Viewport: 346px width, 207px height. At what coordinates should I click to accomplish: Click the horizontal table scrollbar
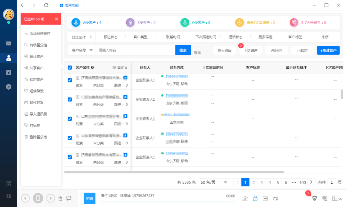(174, 172)
